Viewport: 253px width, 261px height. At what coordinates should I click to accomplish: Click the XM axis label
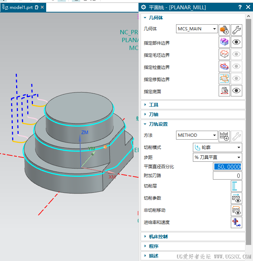[112, 177]
